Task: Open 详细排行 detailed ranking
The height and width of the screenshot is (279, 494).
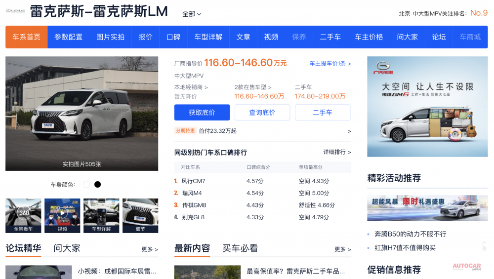Action: 337,152
